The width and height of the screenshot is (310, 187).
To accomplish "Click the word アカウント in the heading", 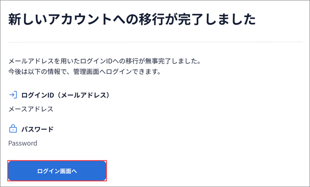I will [x=80, y=20].
